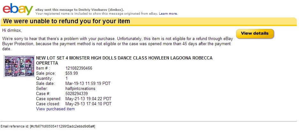Click the 'unable to refund you' heading
Image resolution: width=299 pixels, height=131 pixels.
67,21
